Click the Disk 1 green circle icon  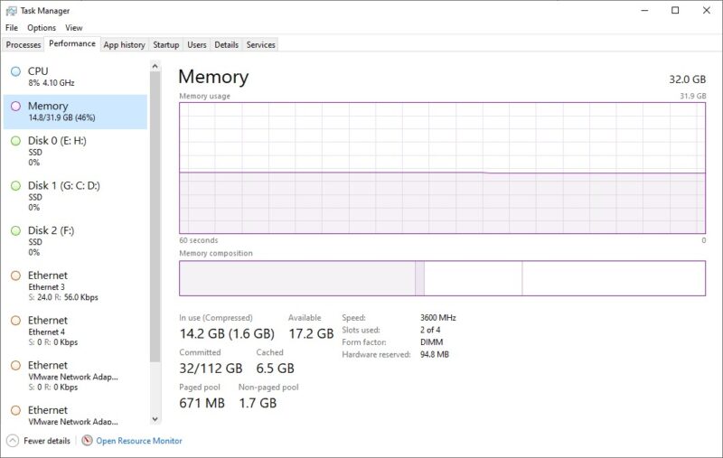pyautogui.click(x=15, y=186)
